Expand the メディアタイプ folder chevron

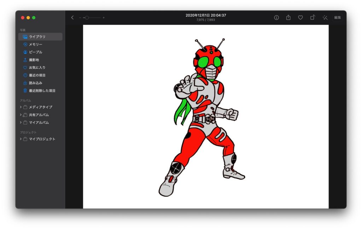21,107
